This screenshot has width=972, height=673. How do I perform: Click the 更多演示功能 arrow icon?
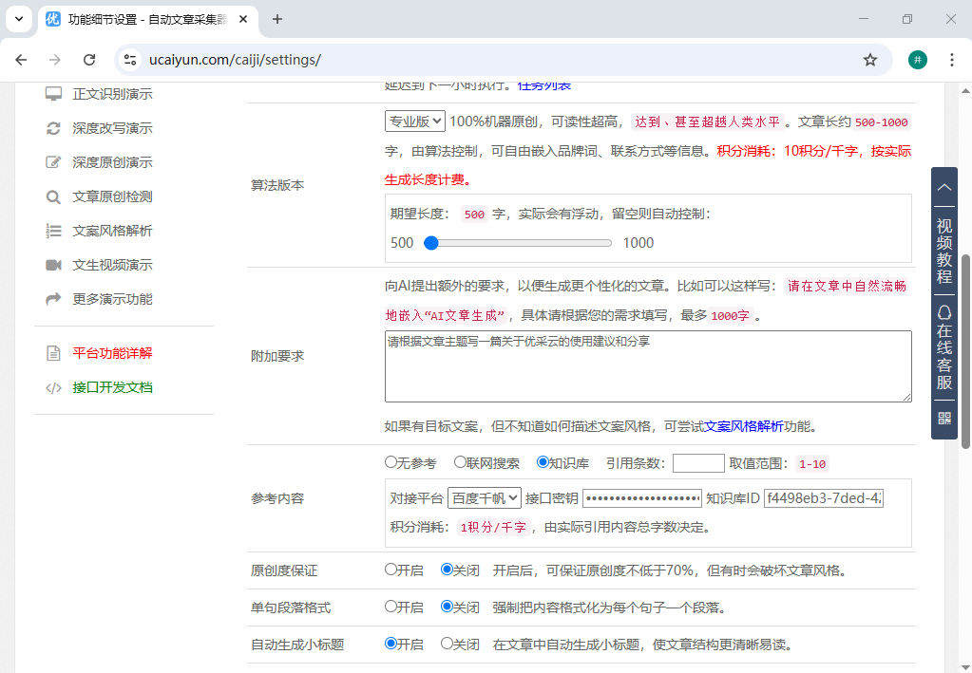point(54,299)
